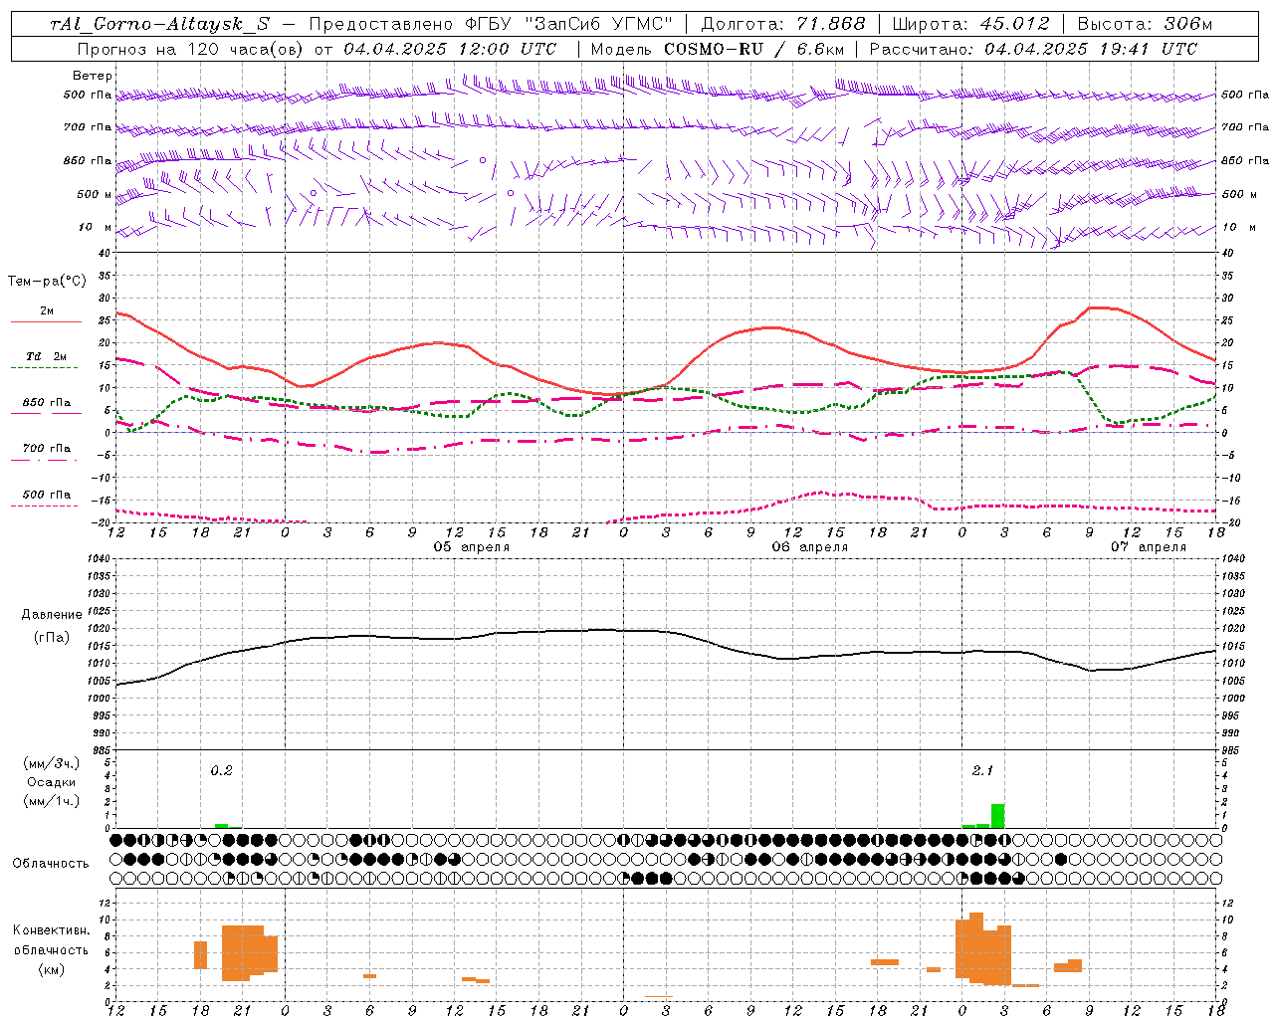The image size is (1274, 1019).
Task: Click the 06 апреля date label
Action: click(810, 547)
